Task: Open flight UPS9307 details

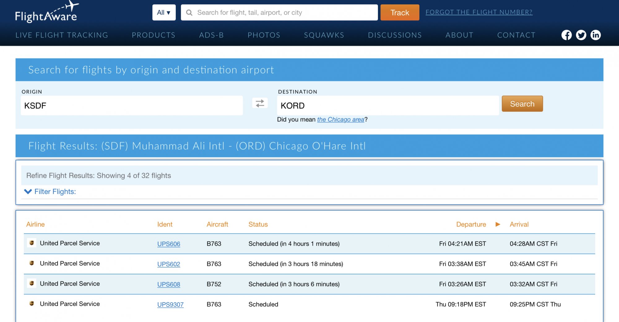Action: (x=170, y=304)
